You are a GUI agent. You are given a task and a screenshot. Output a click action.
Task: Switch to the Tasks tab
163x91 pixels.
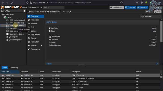pos(5,67)
